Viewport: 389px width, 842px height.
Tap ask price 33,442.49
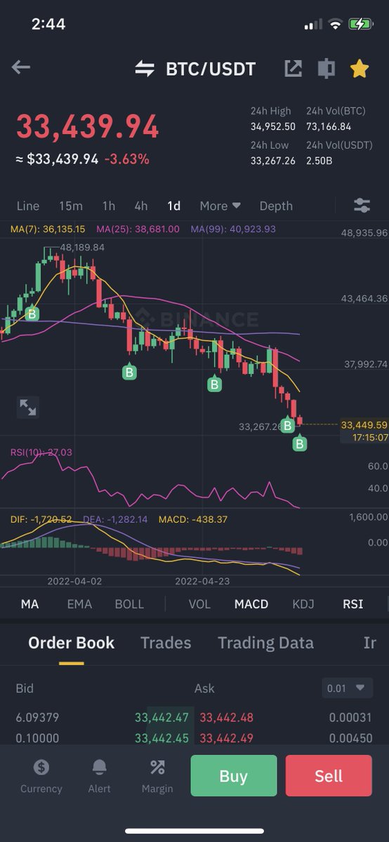(226, 738)
